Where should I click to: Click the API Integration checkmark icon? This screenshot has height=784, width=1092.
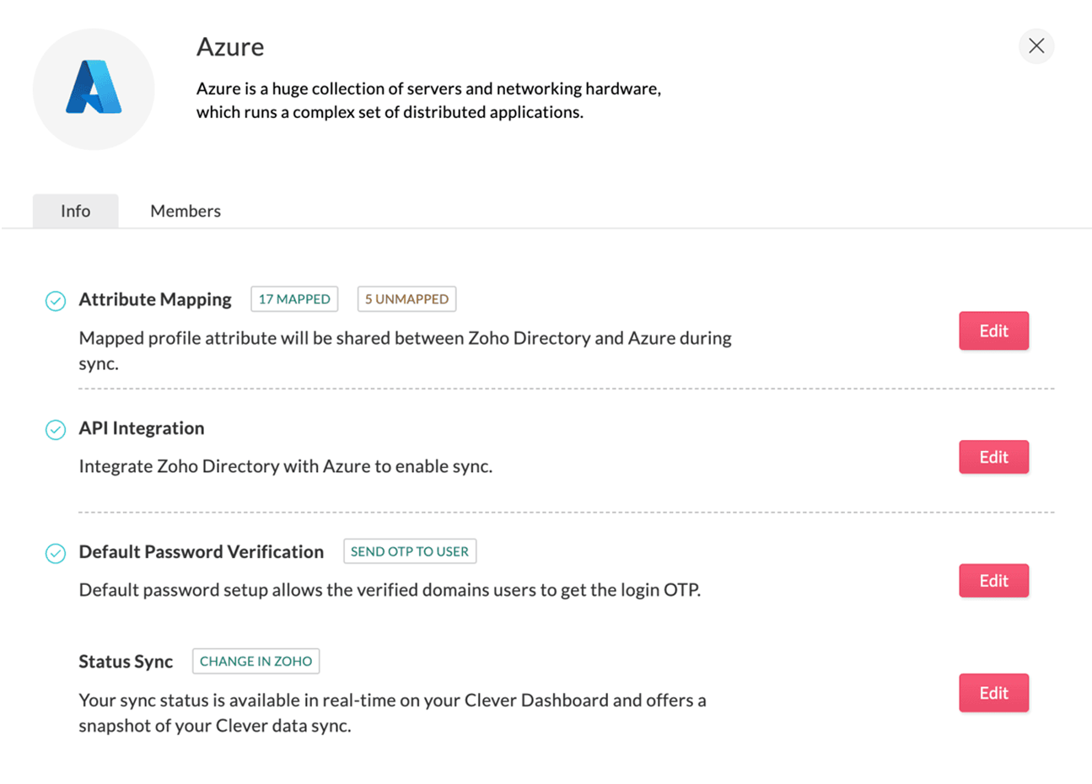point(56,430)
